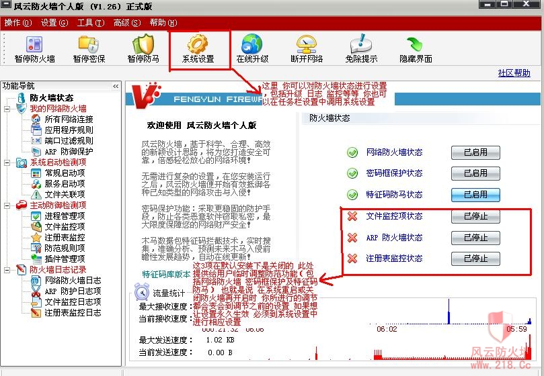
Task: Toggle 网络防火墙状态 已启用 button
Action: (475, 152)
